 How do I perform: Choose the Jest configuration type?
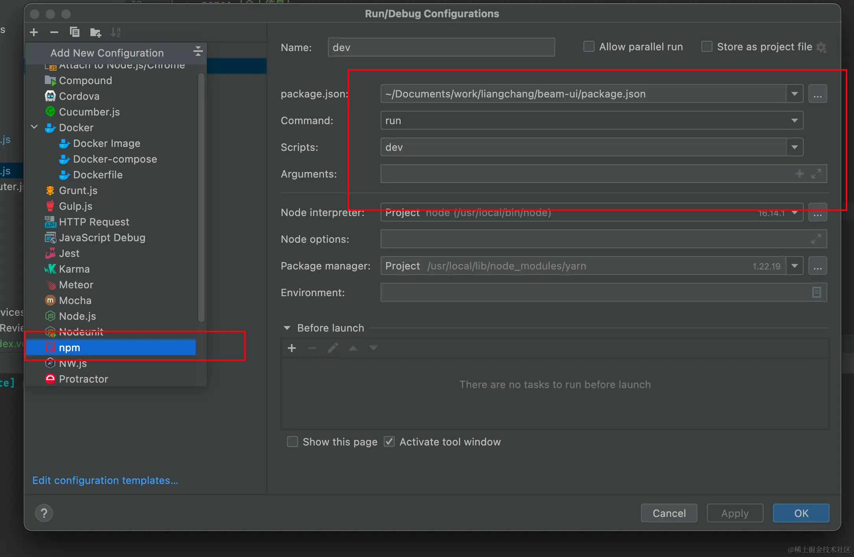(x=69, y=253)
